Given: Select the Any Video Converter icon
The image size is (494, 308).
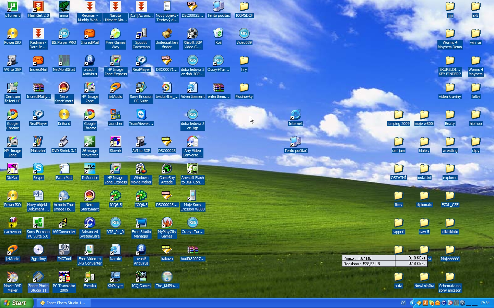Looking at the screenshot, I should coord(193,147).
